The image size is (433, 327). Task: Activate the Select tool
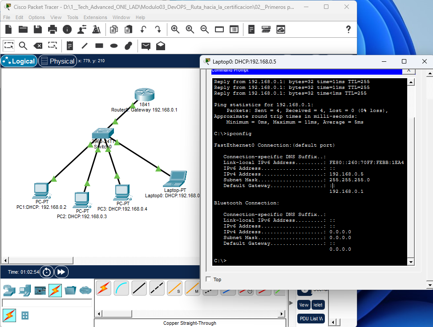9,46
